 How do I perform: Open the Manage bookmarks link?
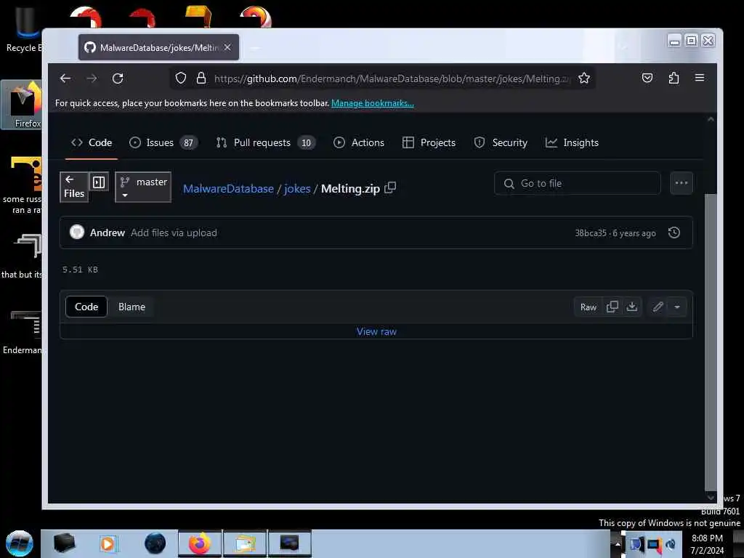click(373, 103)
